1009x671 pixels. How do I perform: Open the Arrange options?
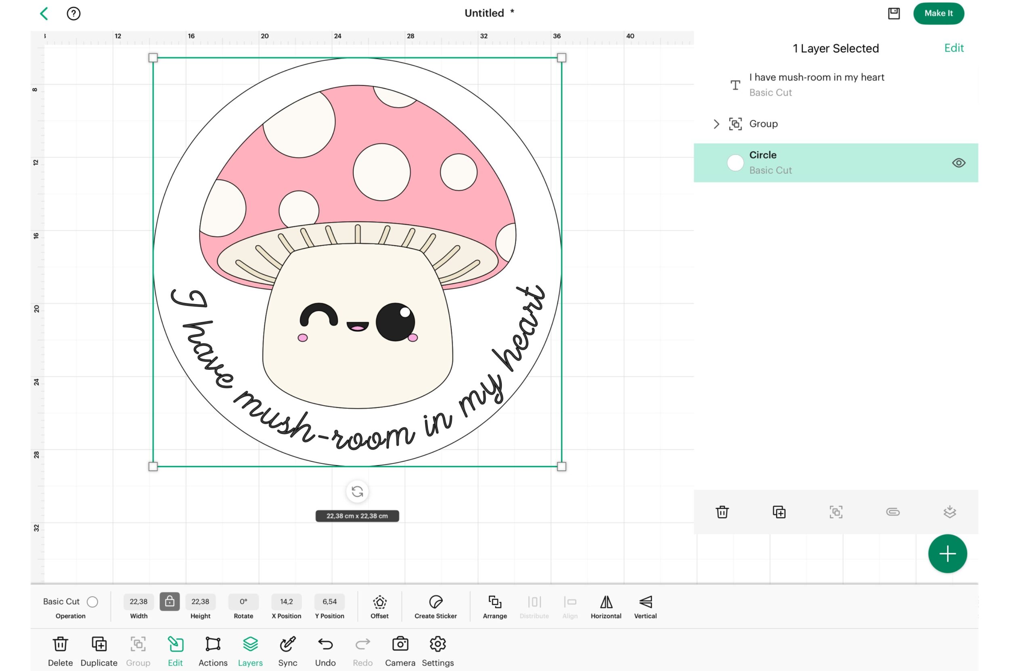pyautogui.click(x=495, y=602)
